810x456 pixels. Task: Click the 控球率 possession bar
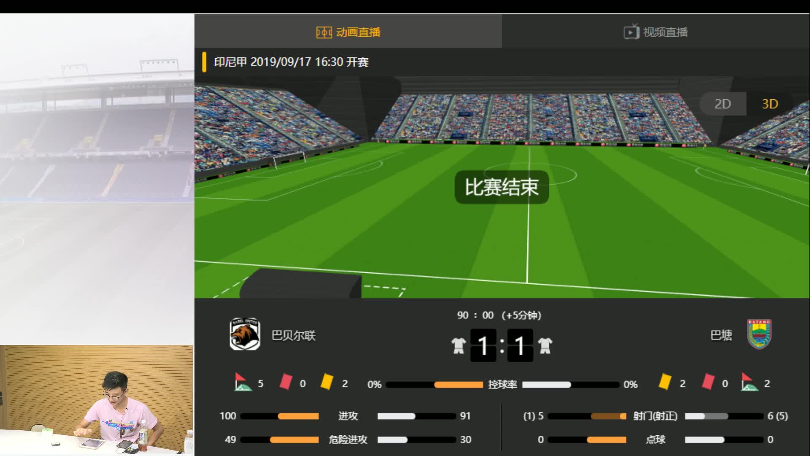pyautogui.click(x=502, y=385)
